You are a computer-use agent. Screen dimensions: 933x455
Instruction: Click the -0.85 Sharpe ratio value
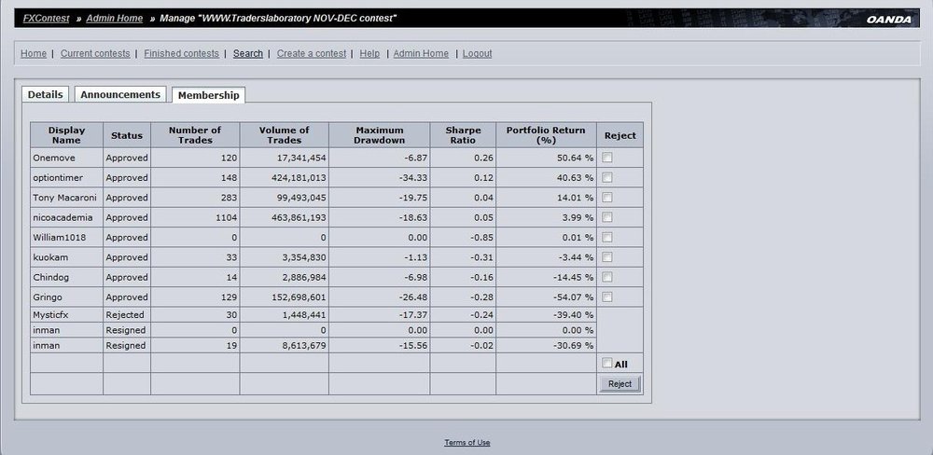[x=481, y=238]
